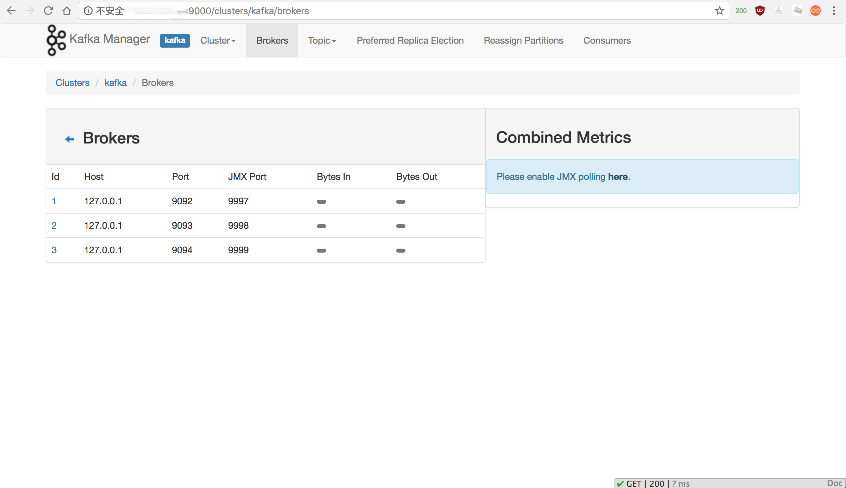Click the Clusters breadcrumb link
Viewport: 846px width, 488px height.
(72, 83)
